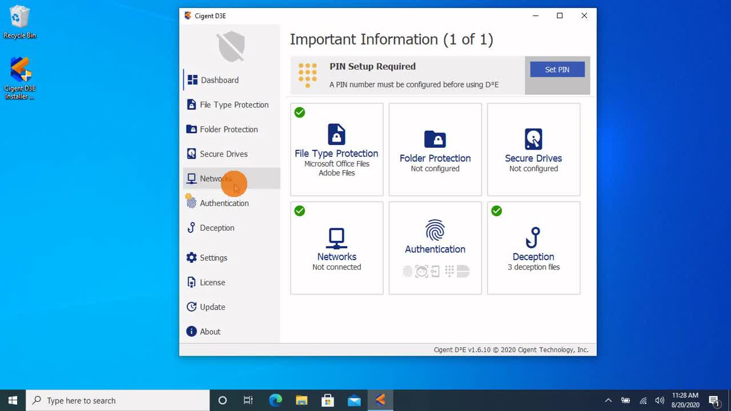Click the Deception tile hook icon

(x=533, y=237)
